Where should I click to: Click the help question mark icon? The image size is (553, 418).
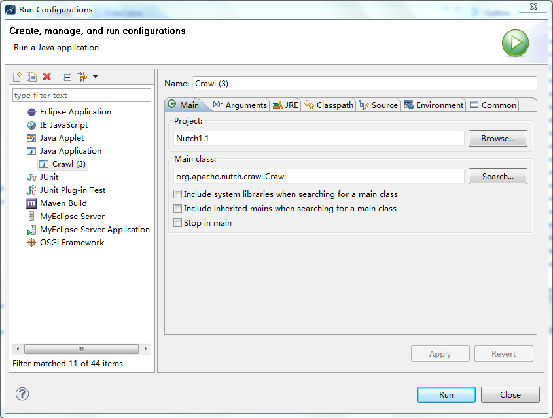click(22, 394)
